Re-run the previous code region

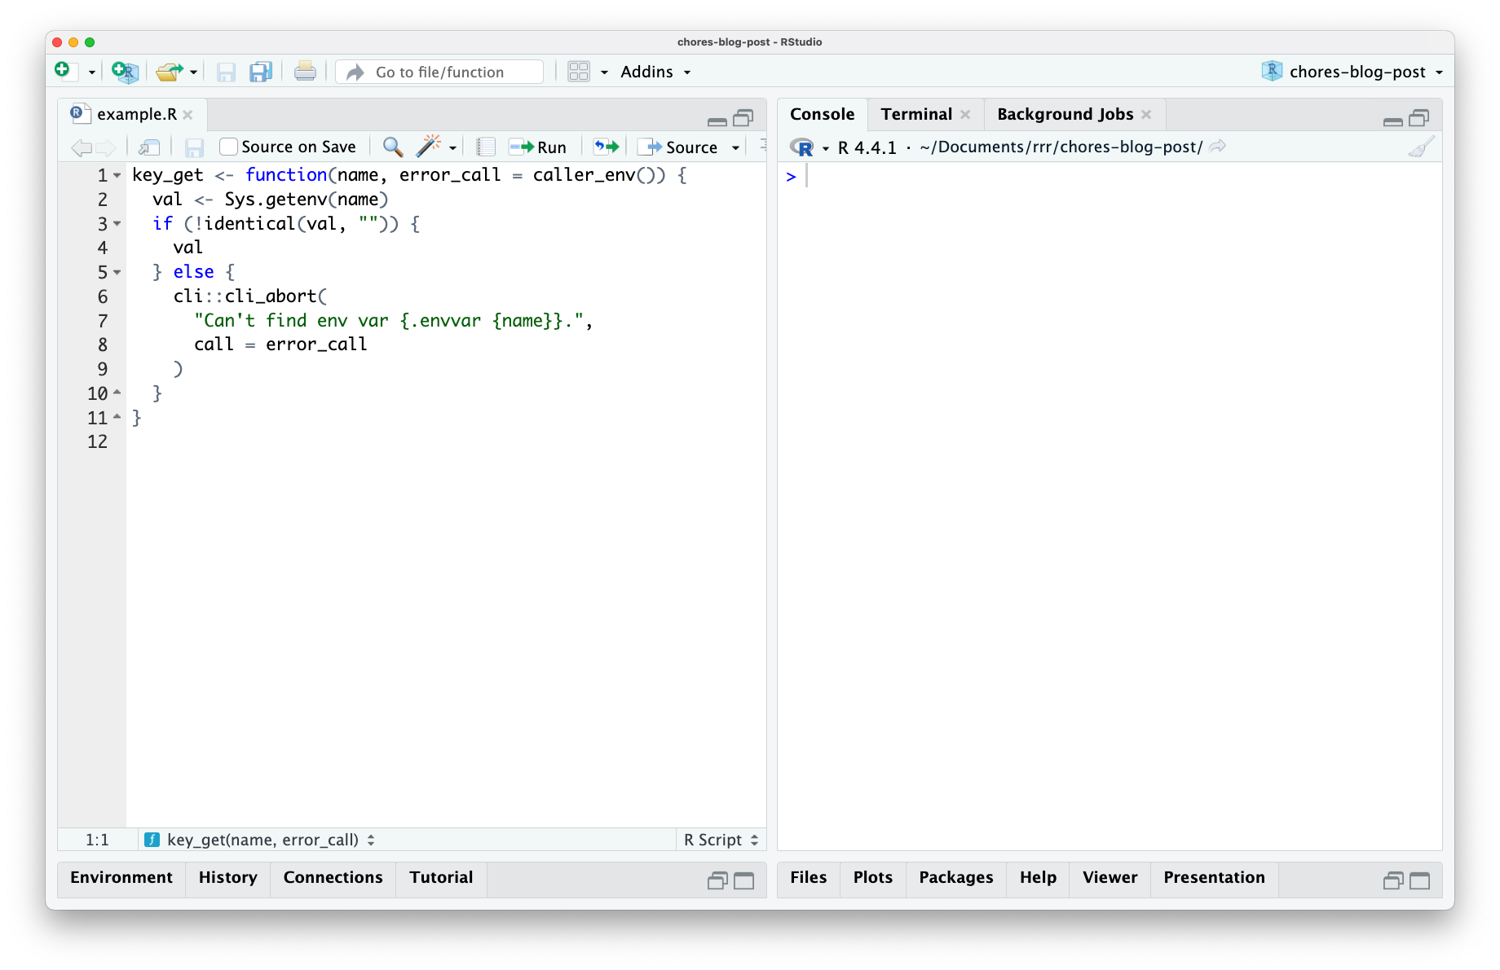606,147
